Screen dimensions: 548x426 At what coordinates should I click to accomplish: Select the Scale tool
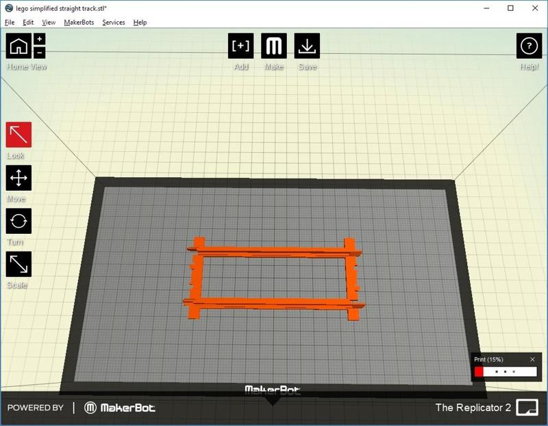[18, 264]
